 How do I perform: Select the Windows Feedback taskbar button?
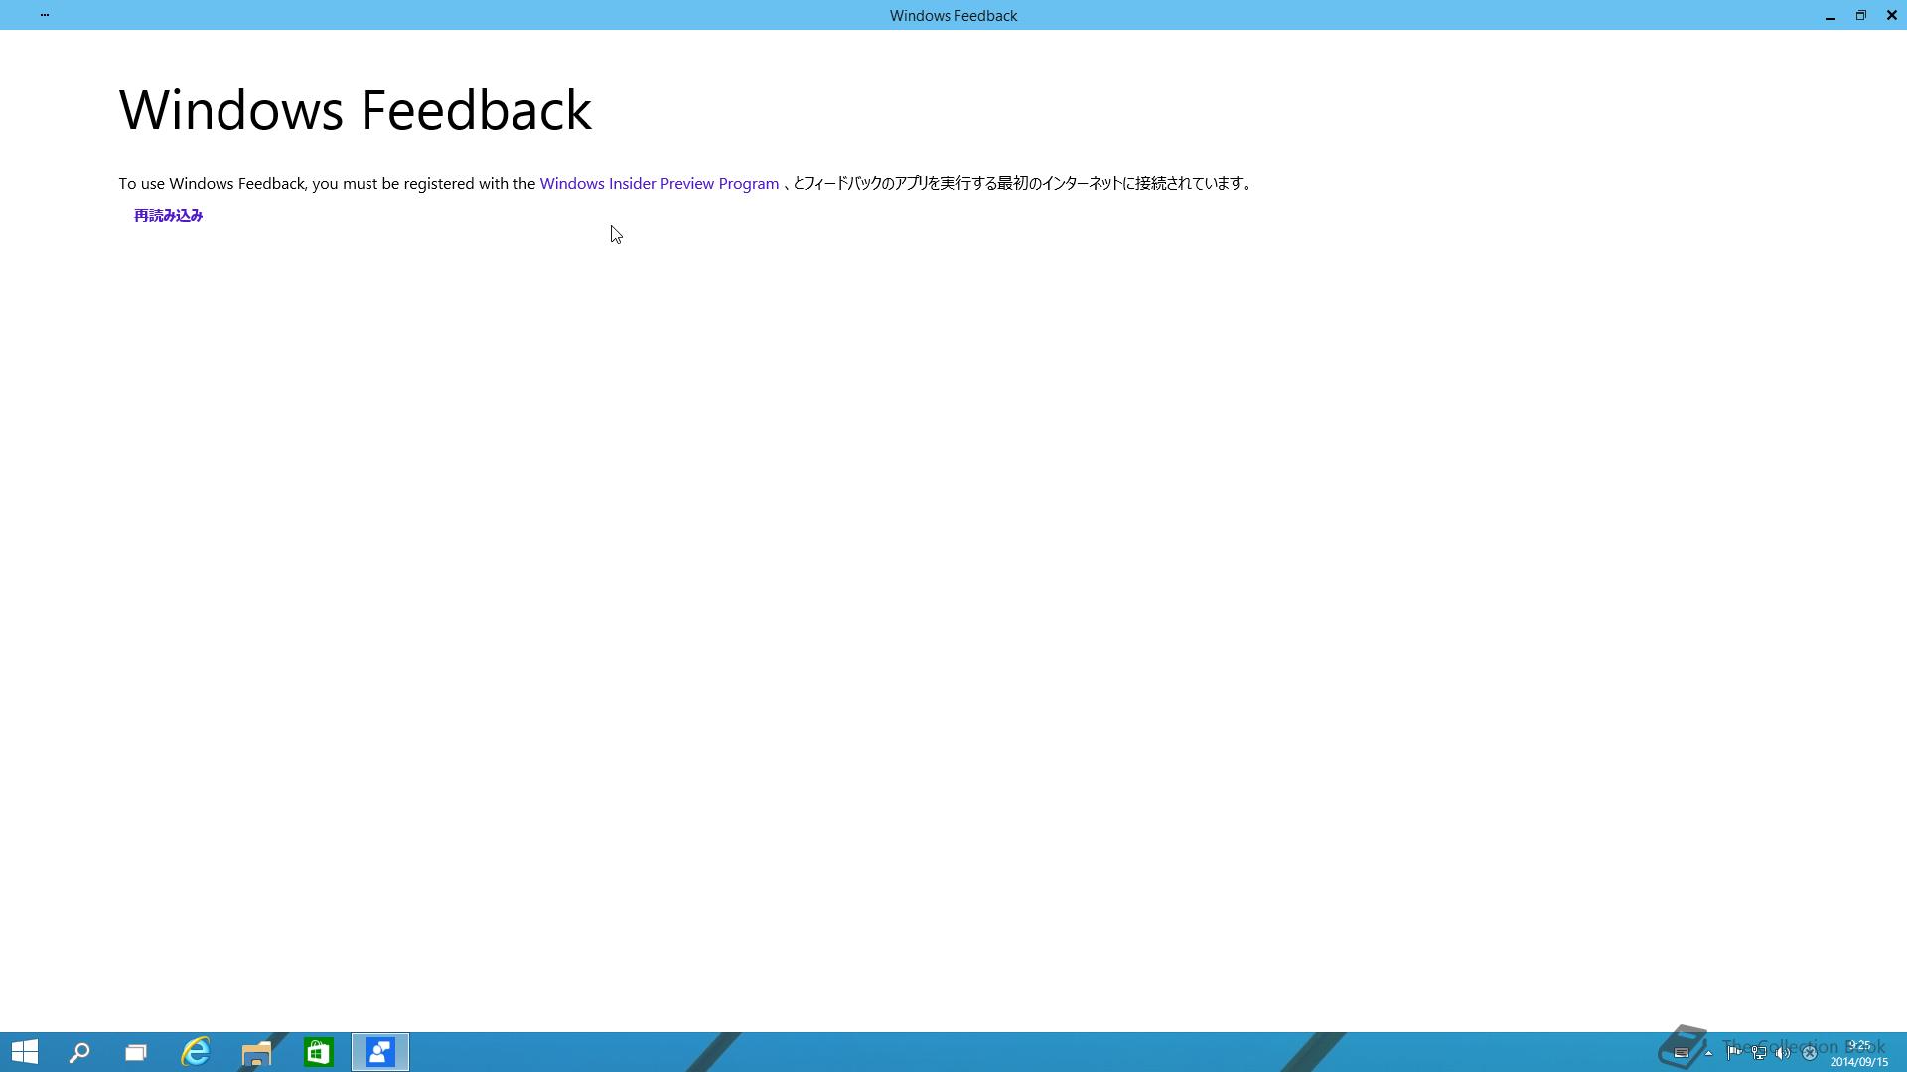(x=380, y=1052)
